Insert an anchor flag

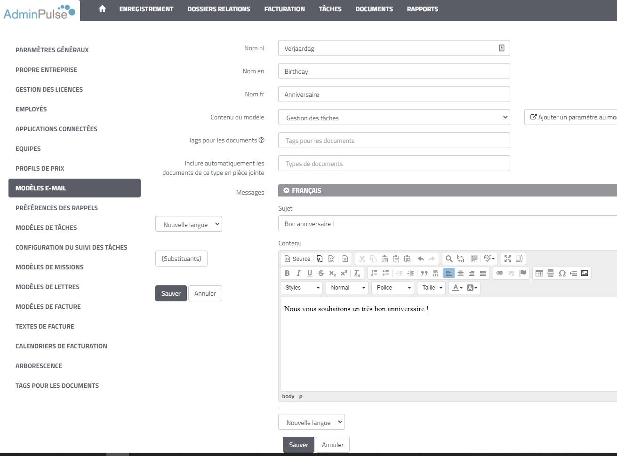[x=522, y=273]
